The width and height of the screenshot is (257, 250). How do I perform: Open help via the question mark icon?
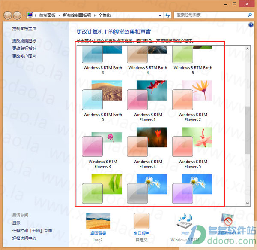(251, 25)
